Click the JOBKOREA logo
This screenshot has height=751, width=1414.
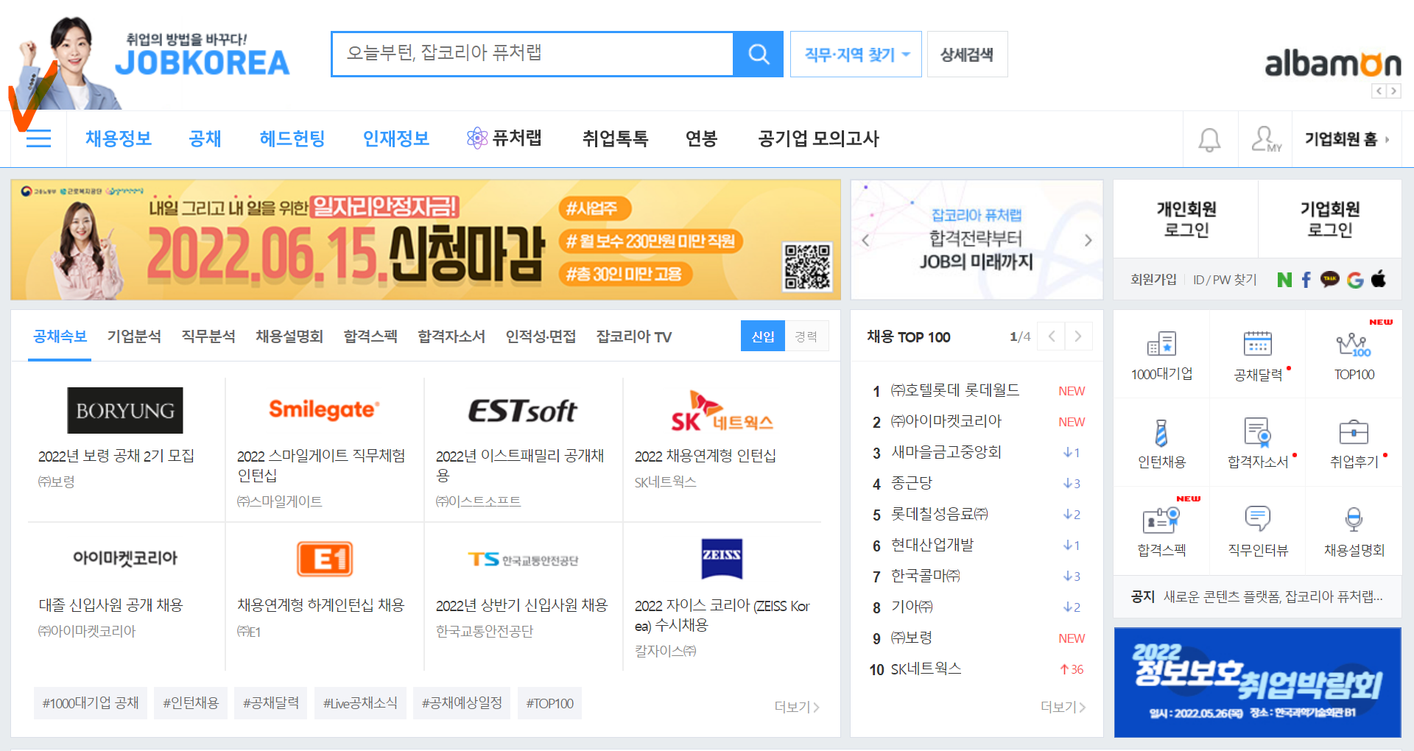point(203,63)
